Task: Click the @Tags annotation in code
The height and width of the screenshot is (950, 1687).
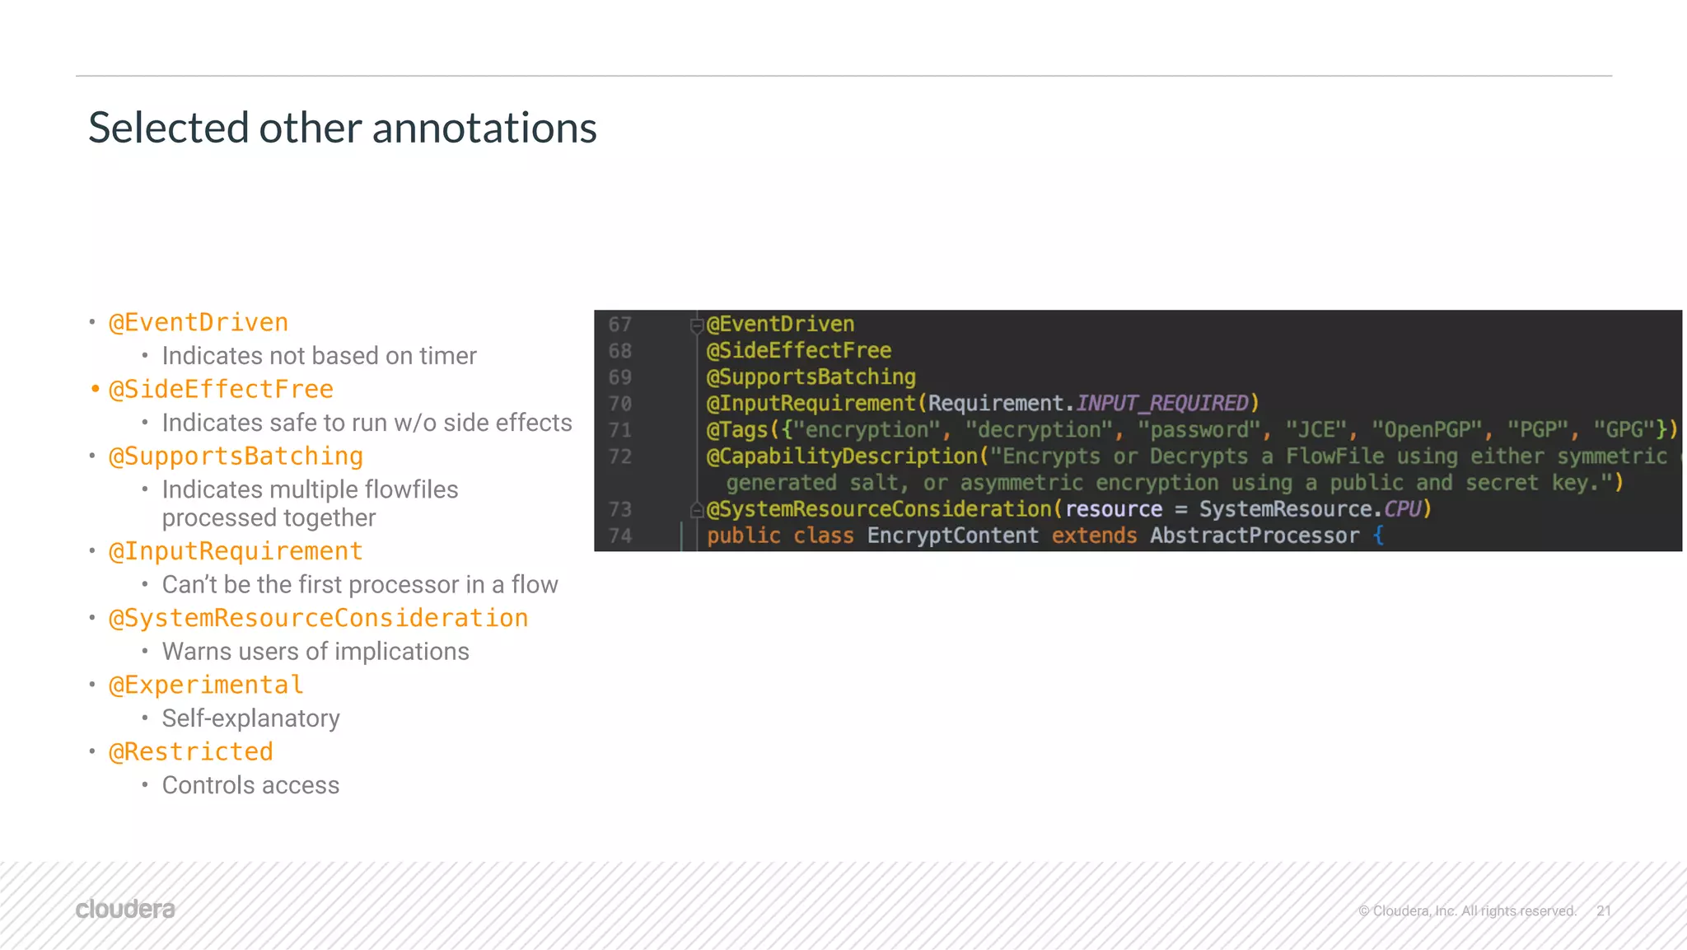Action: coord(737,429)
